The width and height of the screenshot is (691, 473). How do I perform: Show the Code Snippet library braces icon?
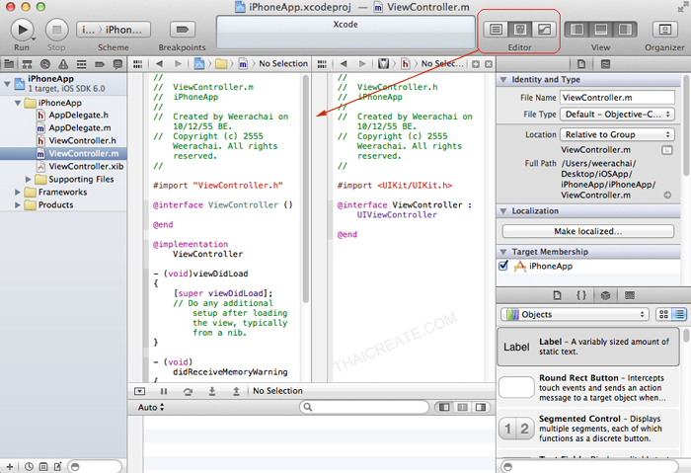tap(581, 295)
